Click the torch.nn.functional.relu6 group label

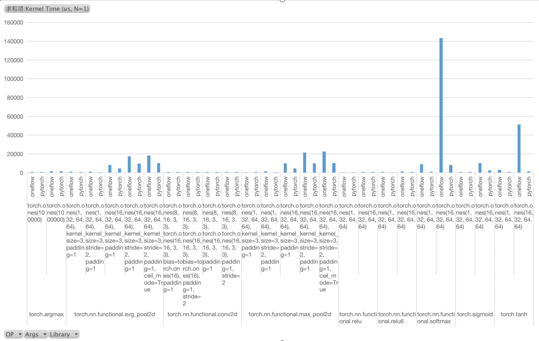click(x=397, y=317)
